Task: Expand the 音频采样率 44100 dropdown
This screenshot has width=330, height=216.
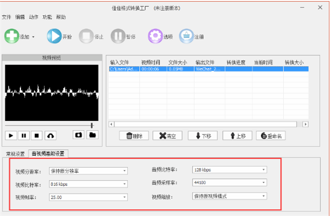Action: click(x=263, y=182)
